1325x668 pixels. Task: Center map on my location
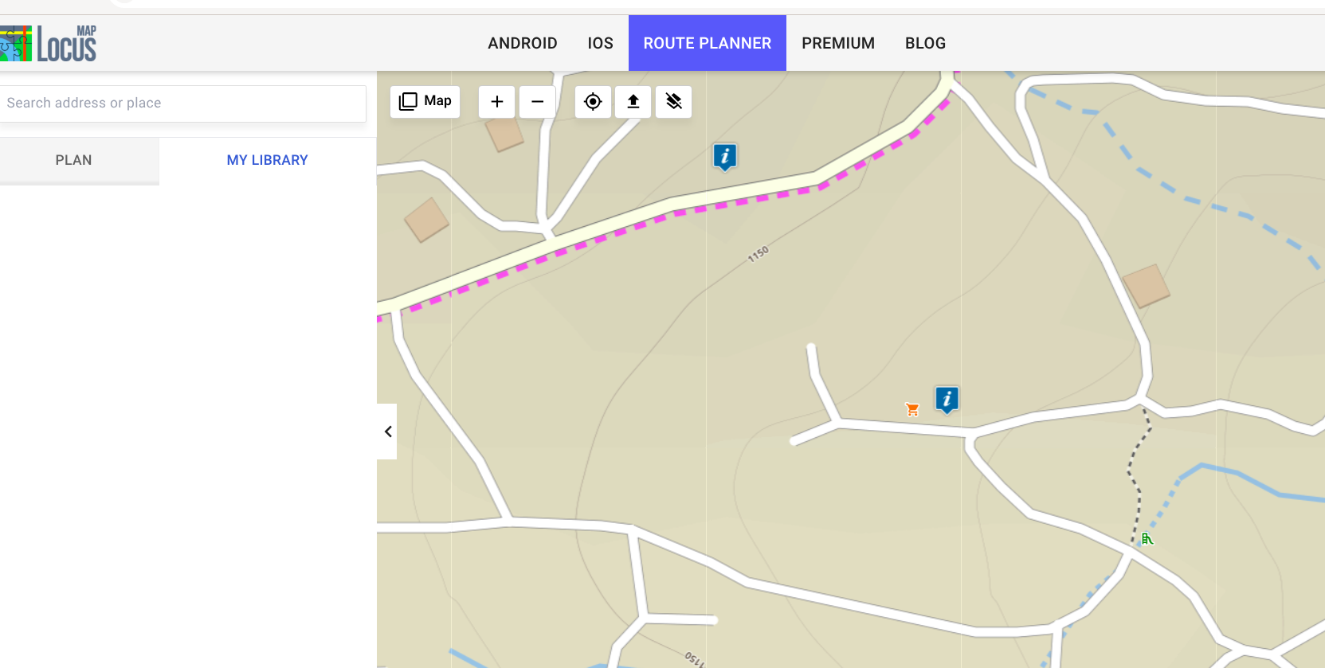[x=593, y=102]
